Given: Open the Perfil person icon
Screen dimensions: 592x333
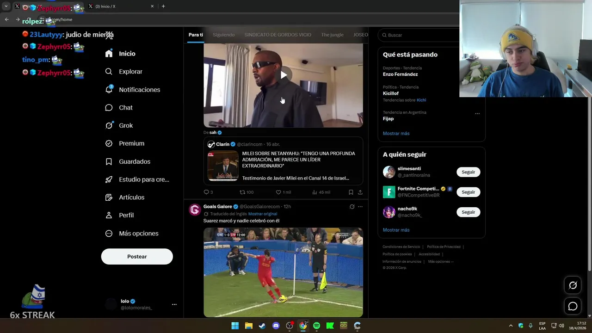Looking at the screenshot, I should (x=109, y=216).
